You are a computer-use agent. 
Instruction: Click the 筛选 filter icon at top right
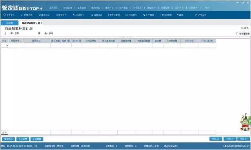point(245,28)
